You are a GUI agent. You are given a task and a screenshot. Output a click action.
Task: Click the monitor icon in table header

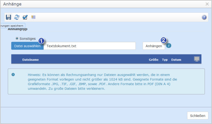click(x=197, y=59)
